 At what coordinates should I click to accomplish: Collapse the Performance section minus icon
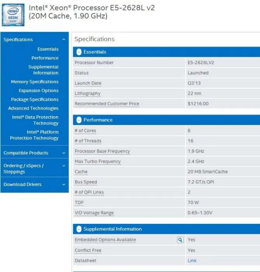pyautogui.click(x=79, y=120)
